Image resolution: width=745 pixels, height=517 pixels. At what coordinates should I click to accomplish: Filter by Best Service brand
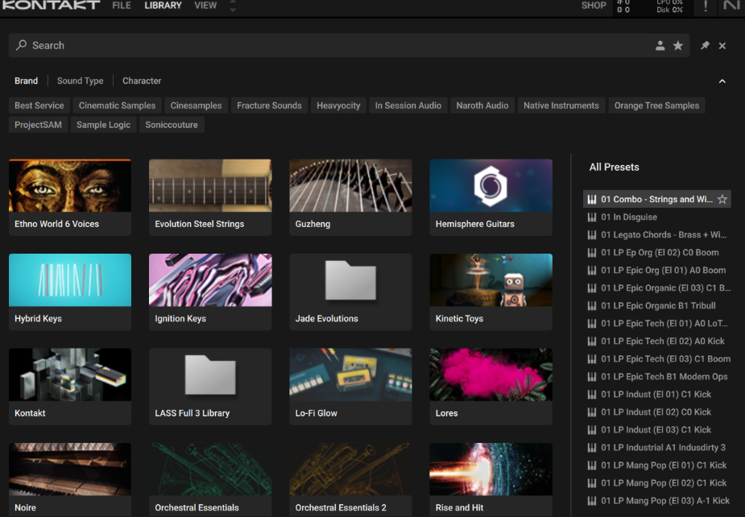(39, 105)
